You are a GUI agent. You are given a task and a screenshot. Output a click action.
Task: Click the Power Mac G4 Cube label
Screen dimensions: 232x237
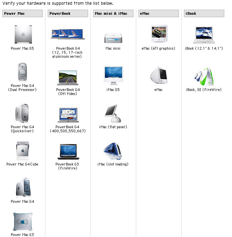tap(23, 164)
